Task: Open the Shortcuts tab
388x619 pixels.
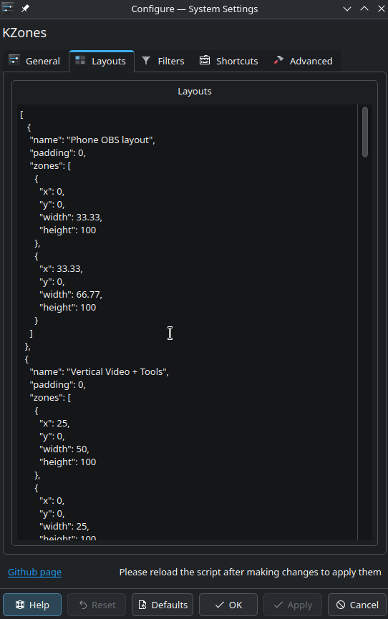Action: (x=229, y=62)
